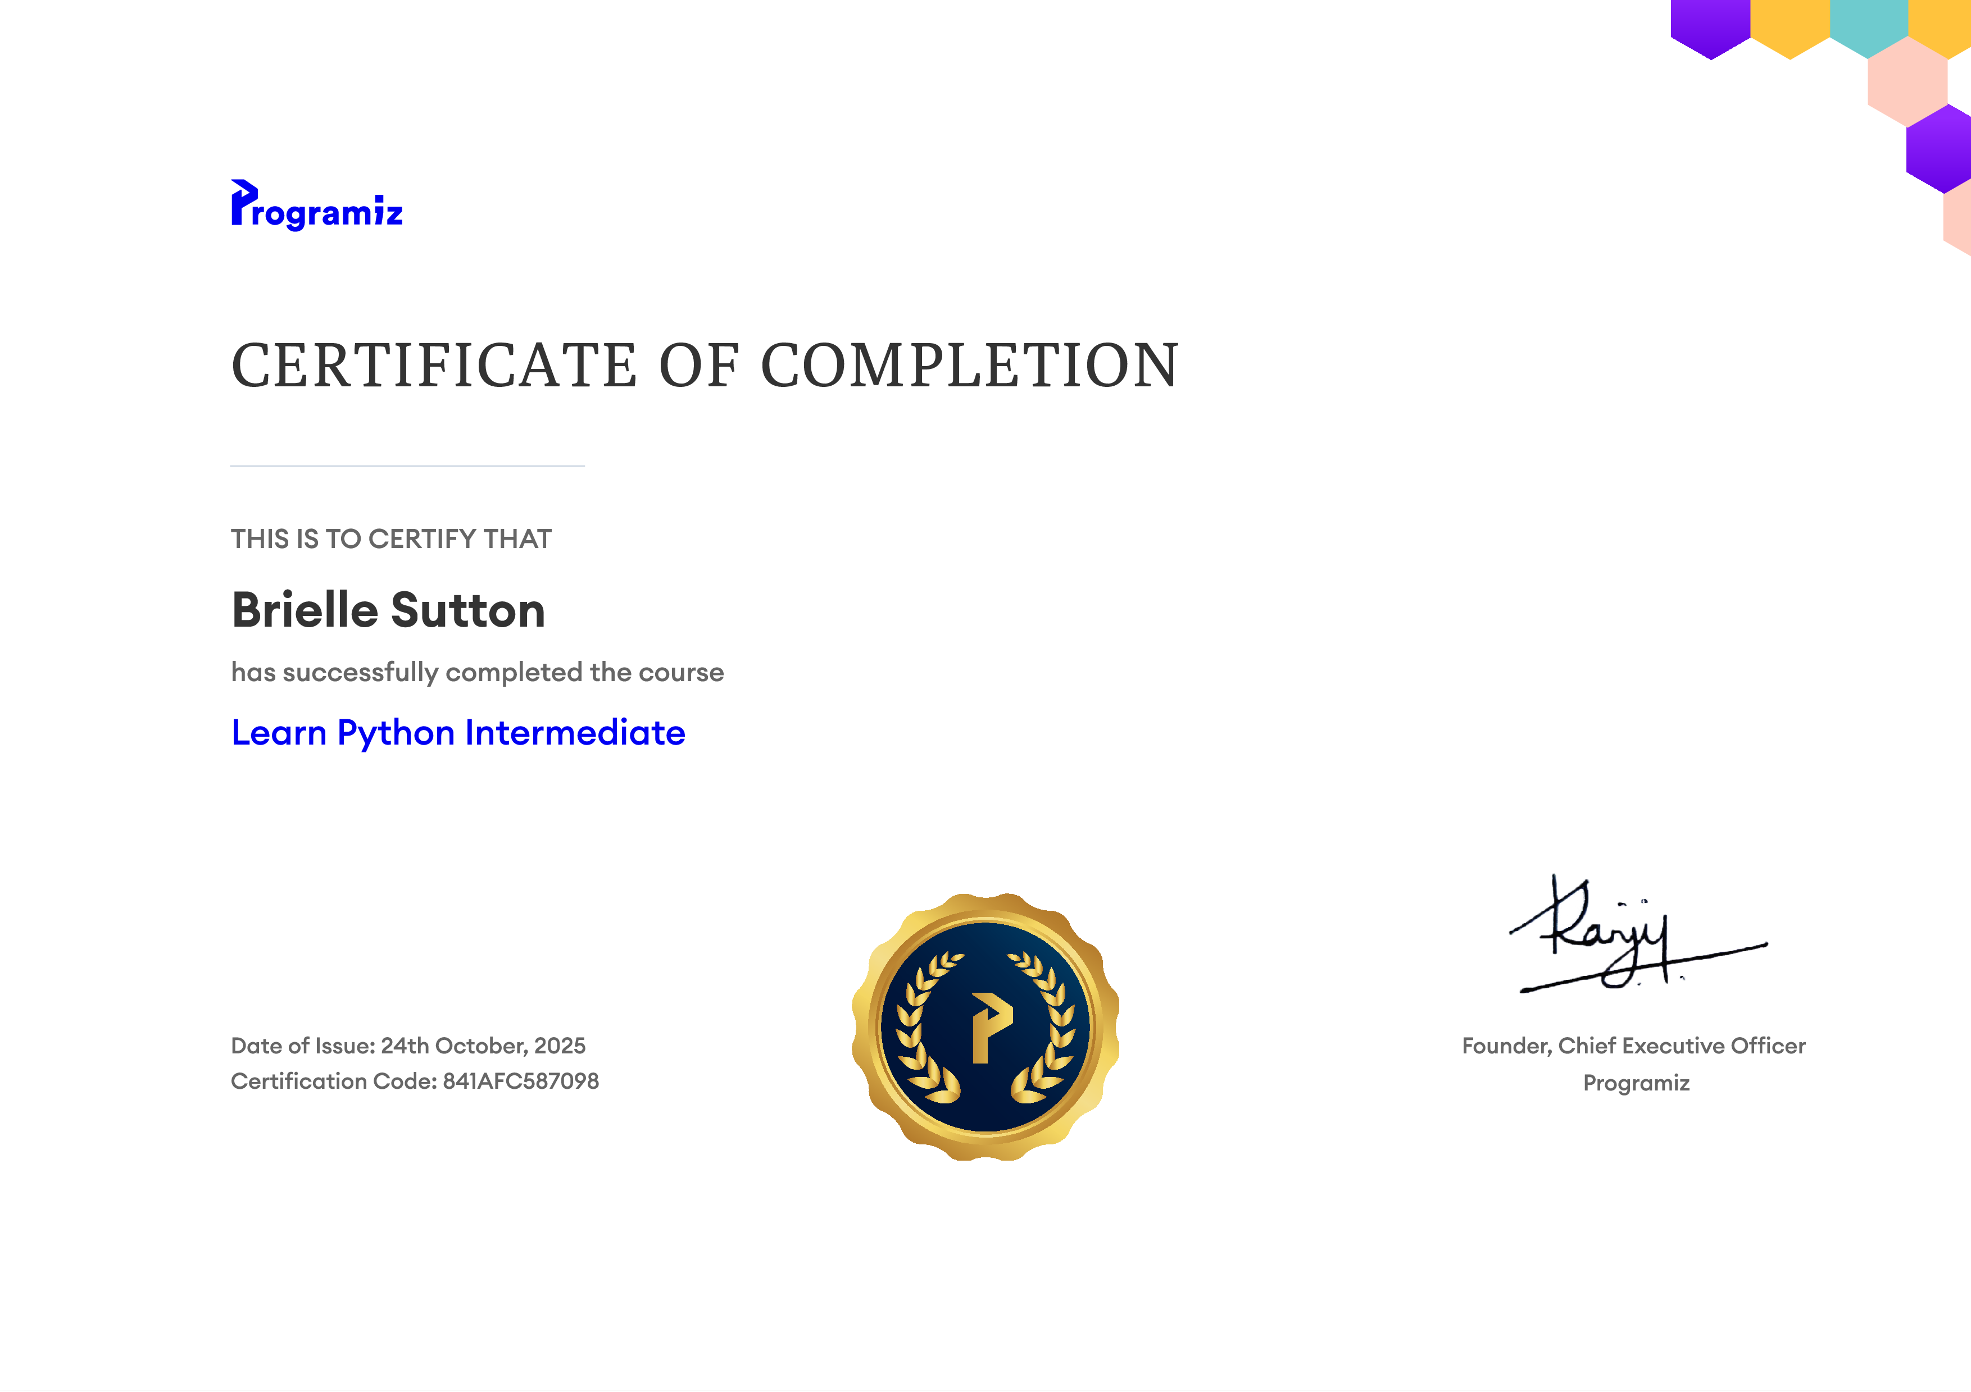Click the Programiz text under signature
This screenshot has height=1392, width=1971.
pos(1636,1083)
